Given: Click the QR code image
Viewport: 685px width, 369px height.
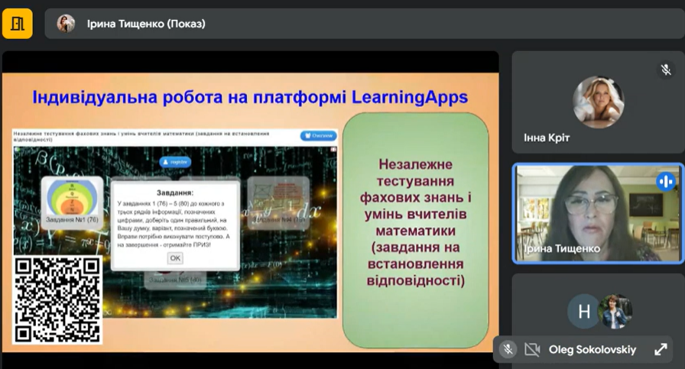Looking at the screenshot, I should pyautogui.click(x=57, y=299).
